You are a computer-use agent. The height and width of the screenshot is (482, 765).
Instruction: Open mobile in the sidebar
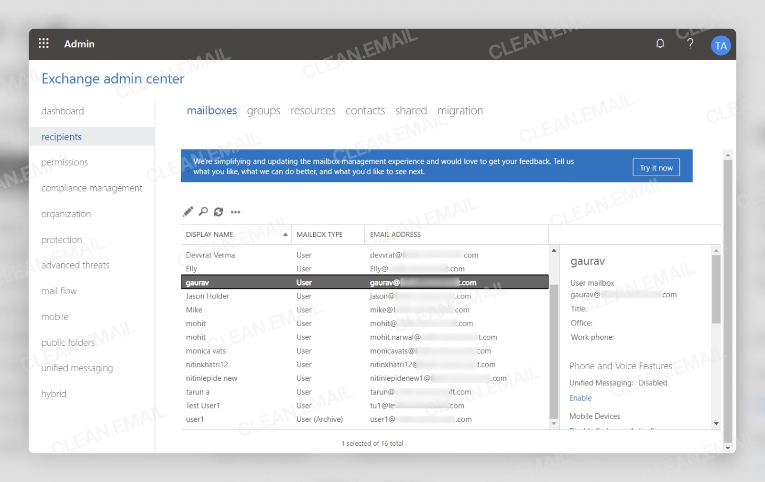click(x=55, y=317)
